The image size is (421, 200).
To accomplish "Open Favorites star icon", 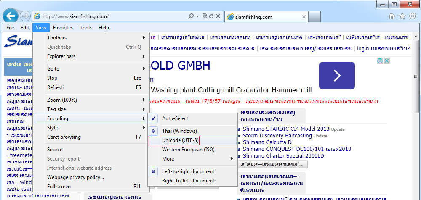I will (x=402, y=16).
